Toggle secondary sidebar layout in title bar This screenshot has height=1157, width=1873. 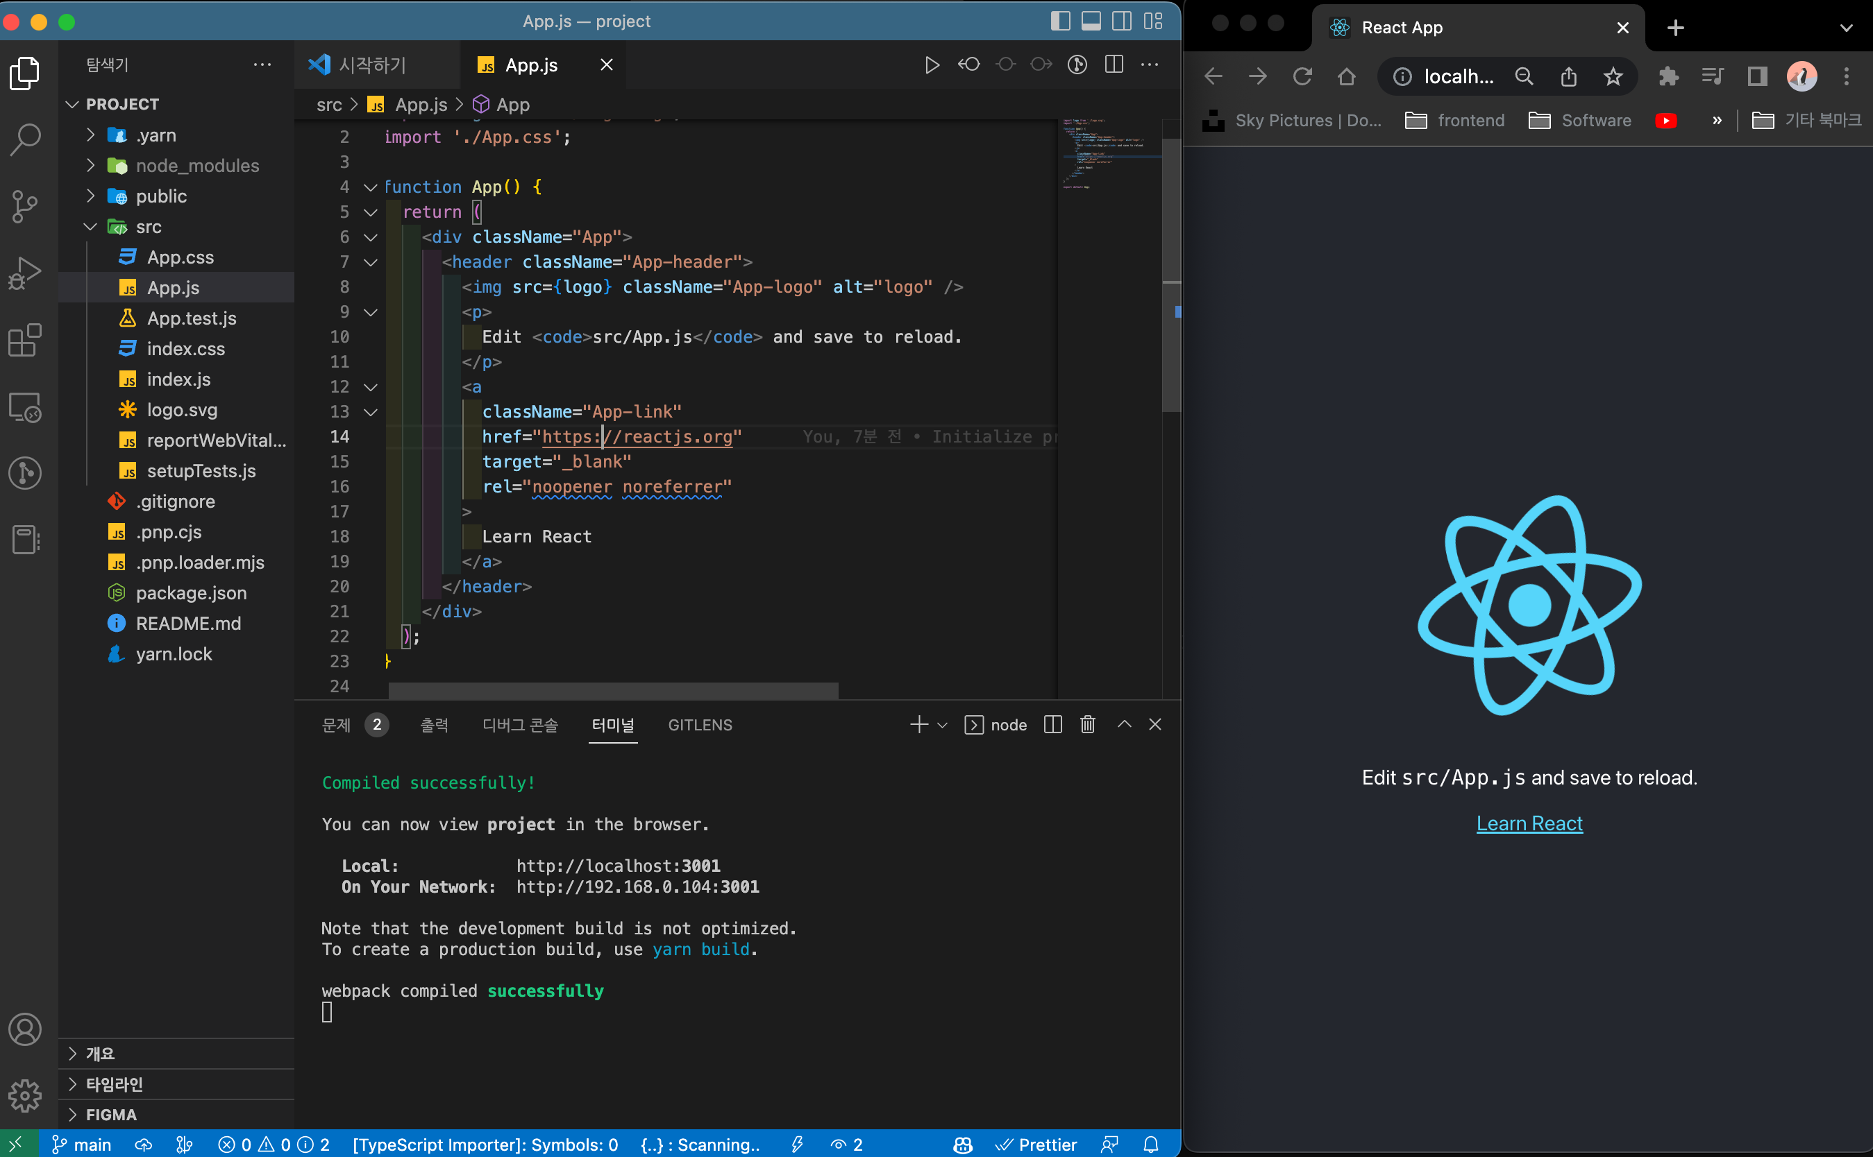(1122, 21)
